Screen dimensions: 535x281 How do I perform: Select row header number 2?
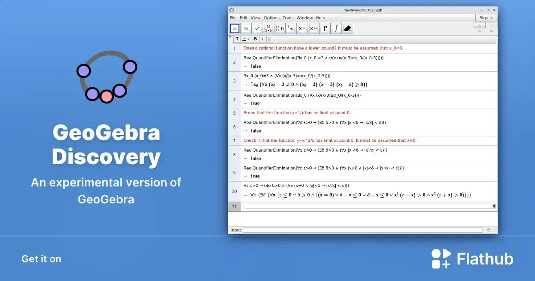(x=234, y=62)
